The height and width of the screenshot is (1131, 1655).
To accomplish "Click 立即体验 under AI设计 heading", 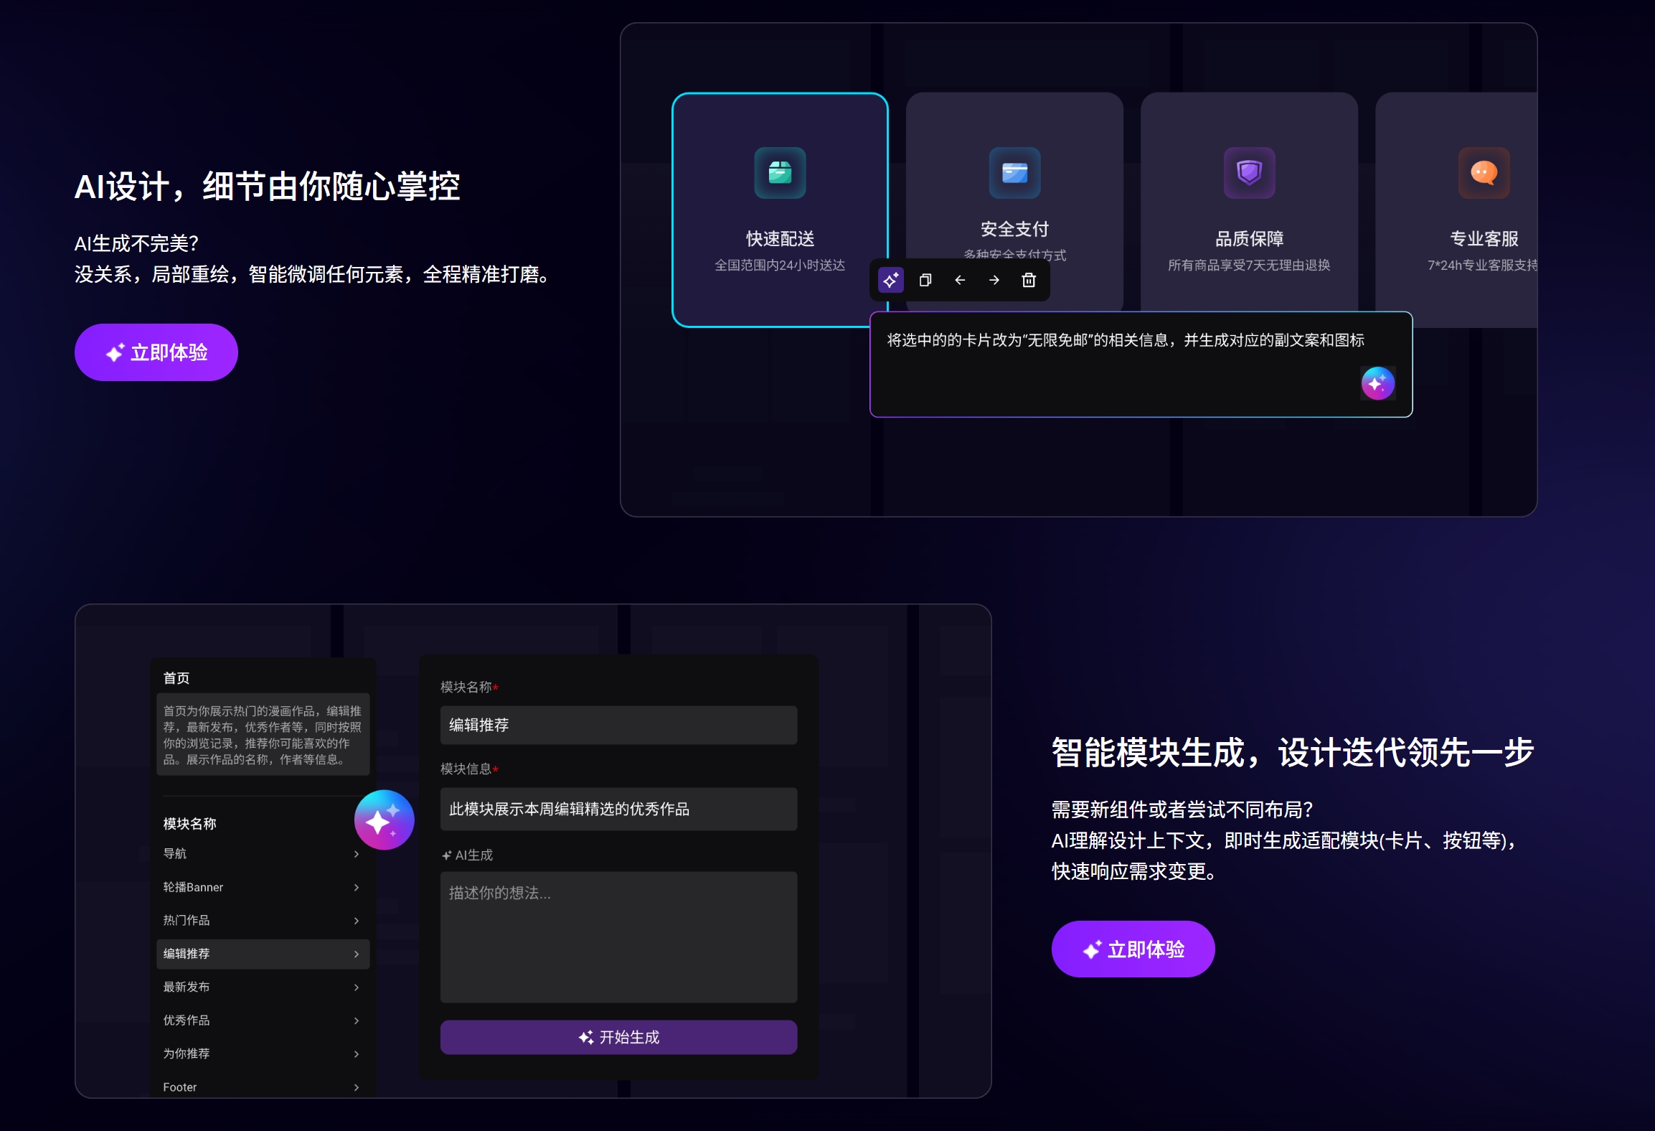I will 156,352.
